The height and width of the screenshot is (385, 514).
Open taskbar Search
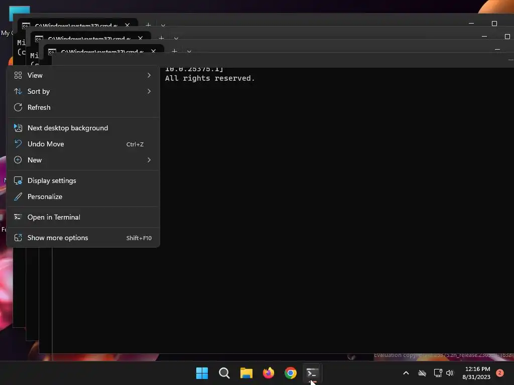click(x=224, y=373)
